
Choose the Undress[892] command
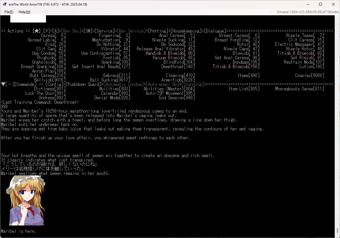coord(52,98)
